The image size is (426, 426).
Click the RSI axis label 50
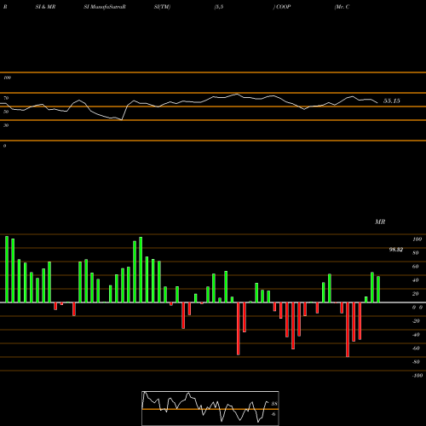pos(6,112)
